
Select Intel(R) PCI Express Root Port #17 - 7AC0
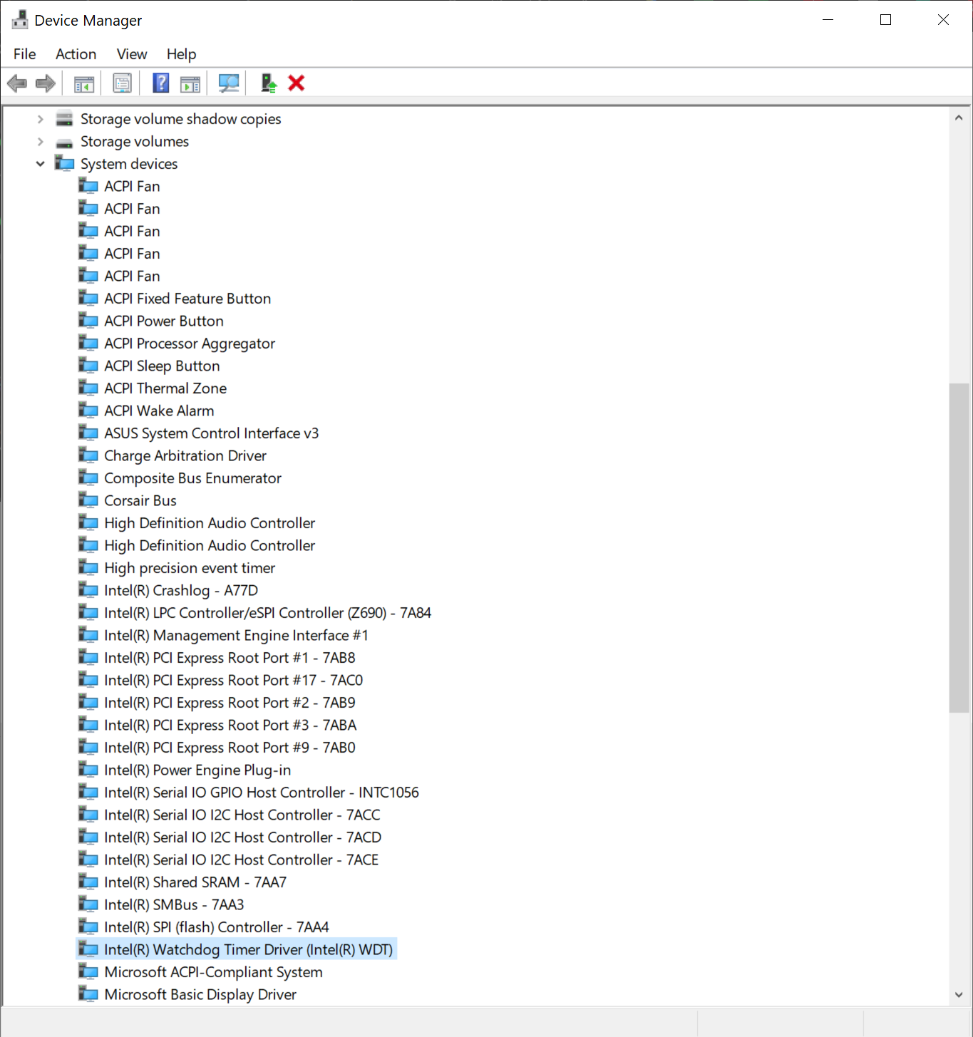point(234,680)
